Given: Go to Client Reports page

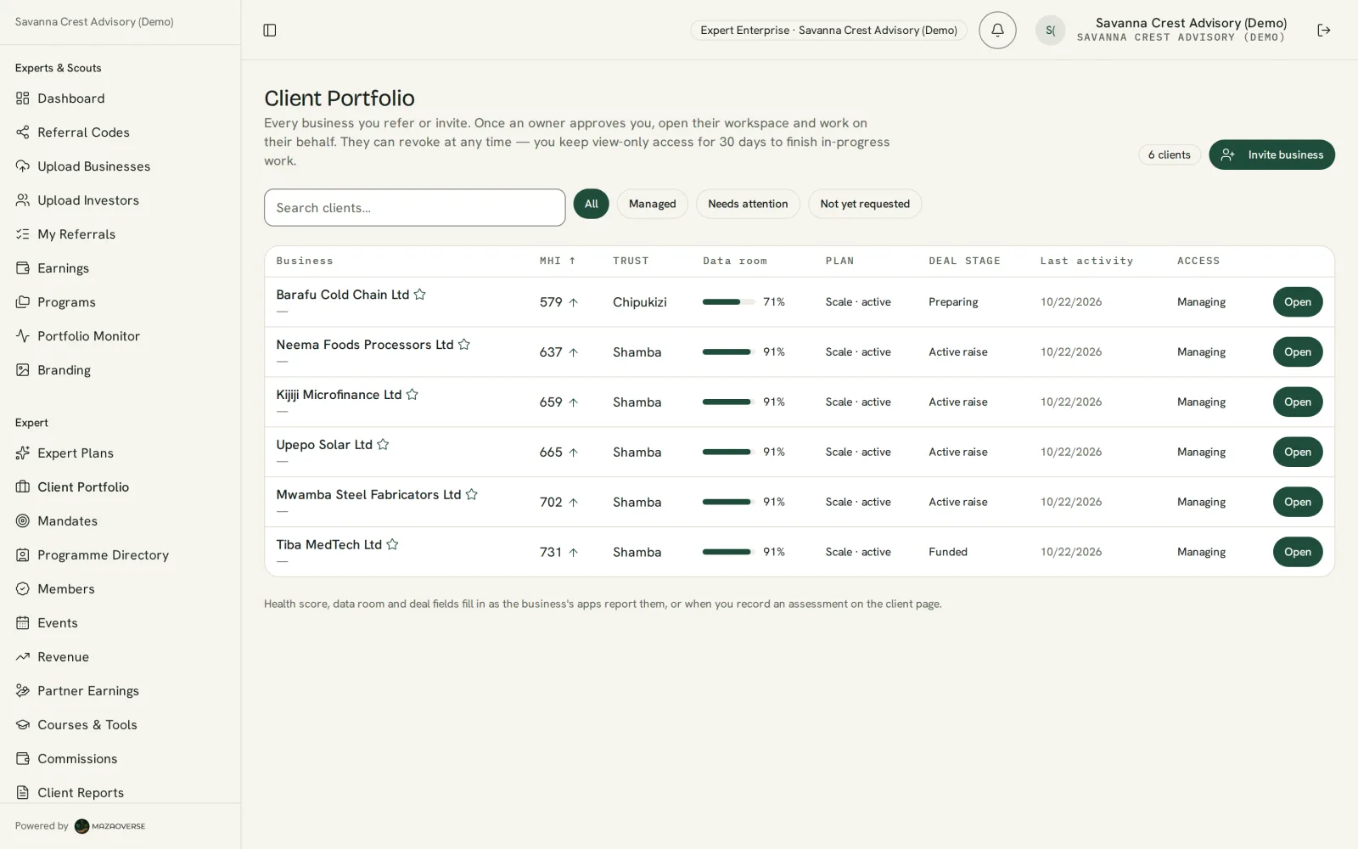Looking at the screenshot, I should coord(81,793).
